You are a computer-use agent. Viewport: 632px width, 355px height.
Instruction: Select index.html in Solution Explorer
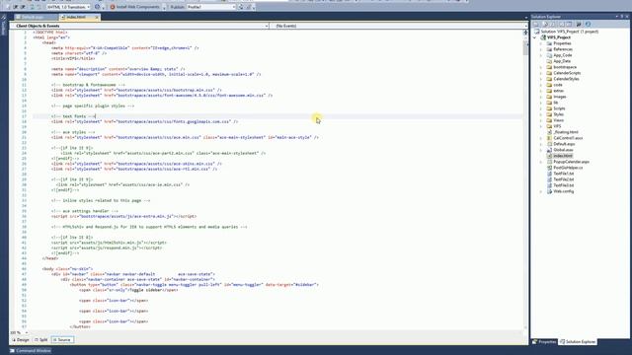[562, 156]
